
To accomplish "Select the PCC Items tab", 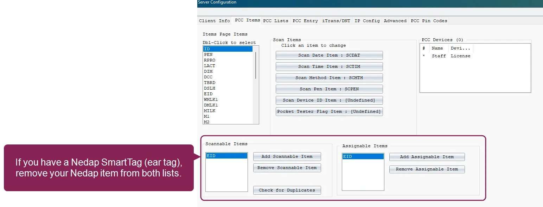I will [x=248, y=20].
